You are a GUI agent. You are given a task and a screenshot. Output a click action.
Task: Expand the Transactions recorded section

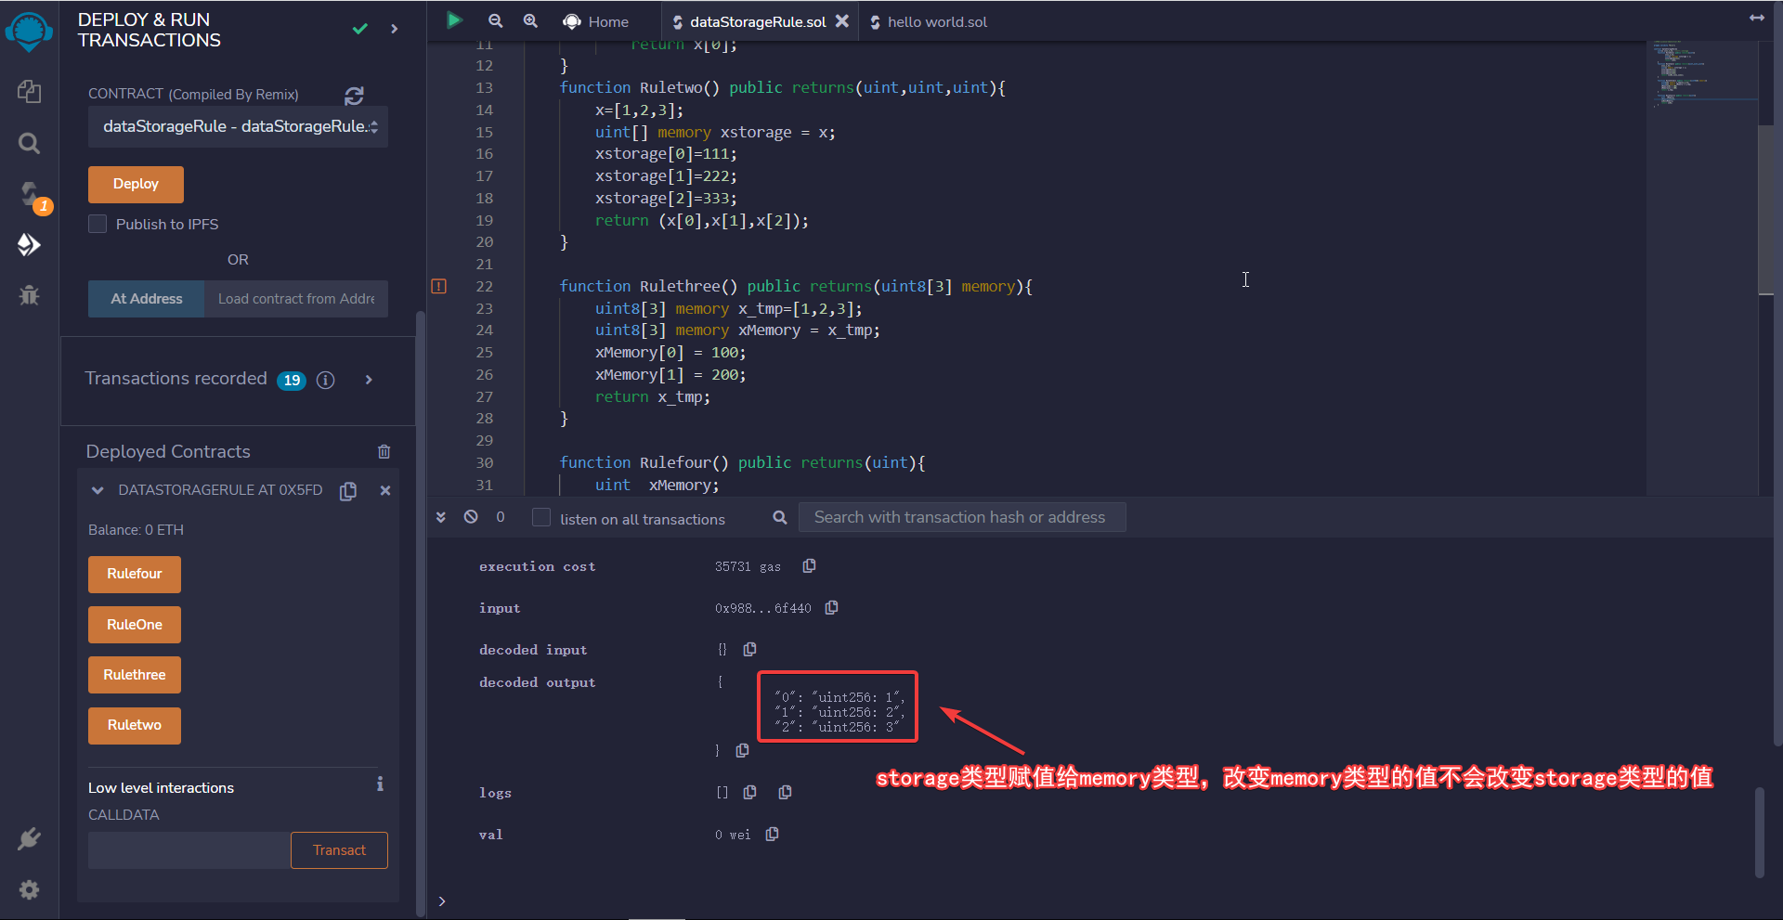(369, 380)
